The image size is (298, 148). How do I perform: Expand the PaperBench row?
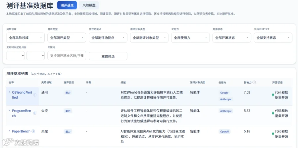coord(10,131)
